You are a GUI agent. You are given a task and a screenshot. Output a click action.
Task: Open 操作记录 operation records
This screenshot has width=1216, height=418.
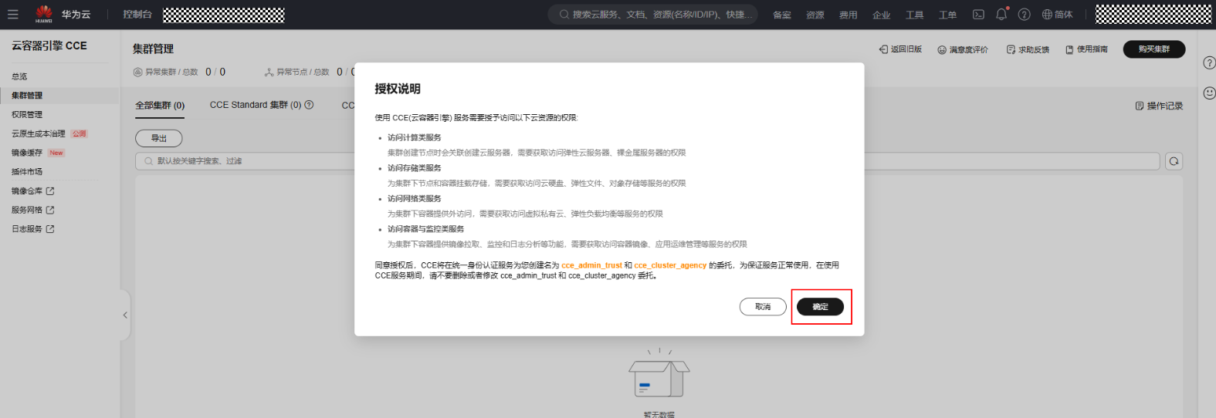[1159, 106]
